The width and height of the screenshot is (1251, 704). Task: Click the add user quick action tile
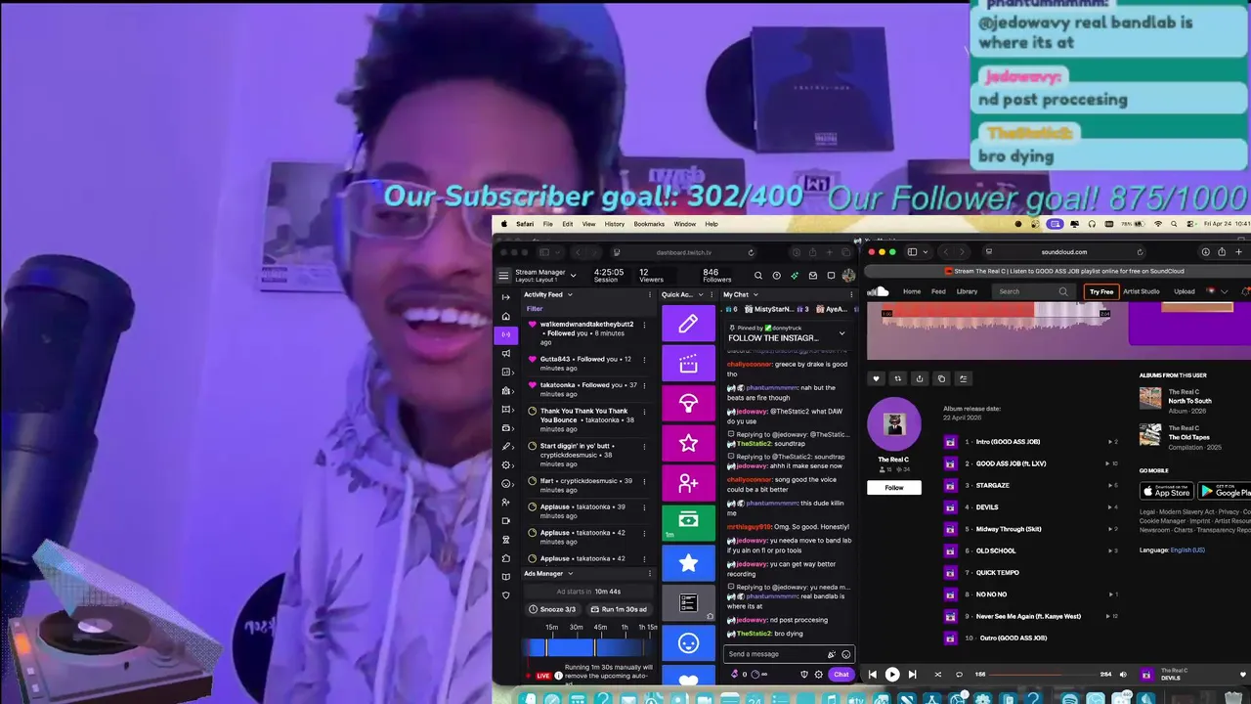click(688, 483)
